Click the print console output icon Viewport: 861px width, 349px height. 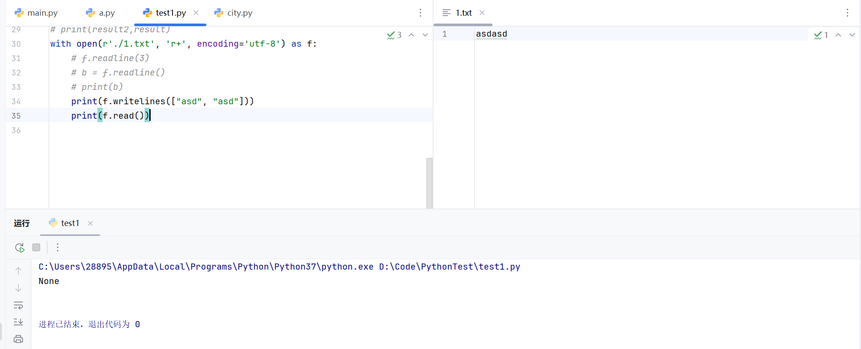coord(18,339)
